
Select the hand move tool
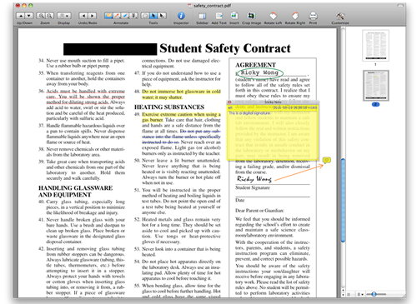coord(145,16)
